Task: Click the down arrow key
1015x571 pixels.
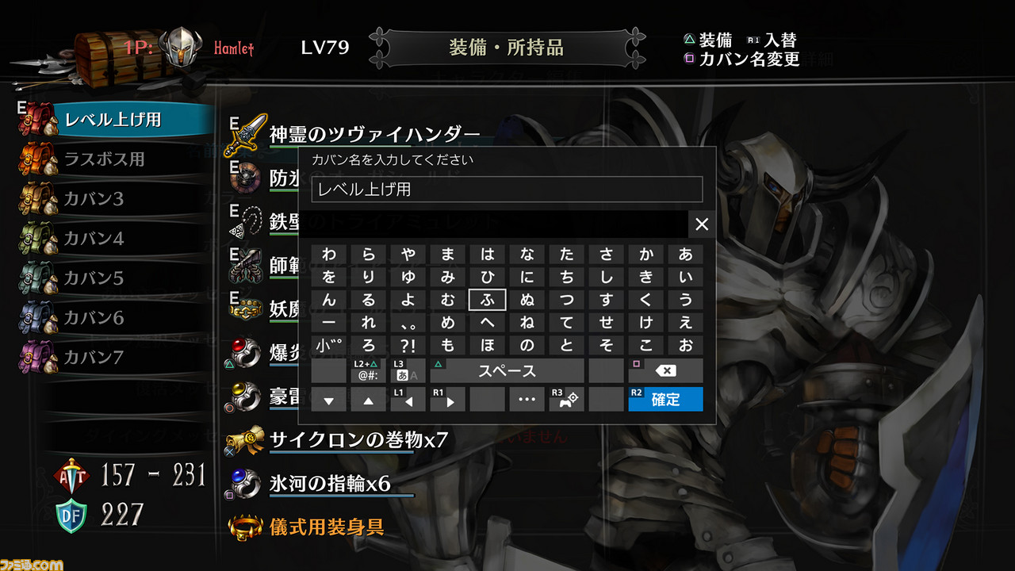Action: point(328,399)
